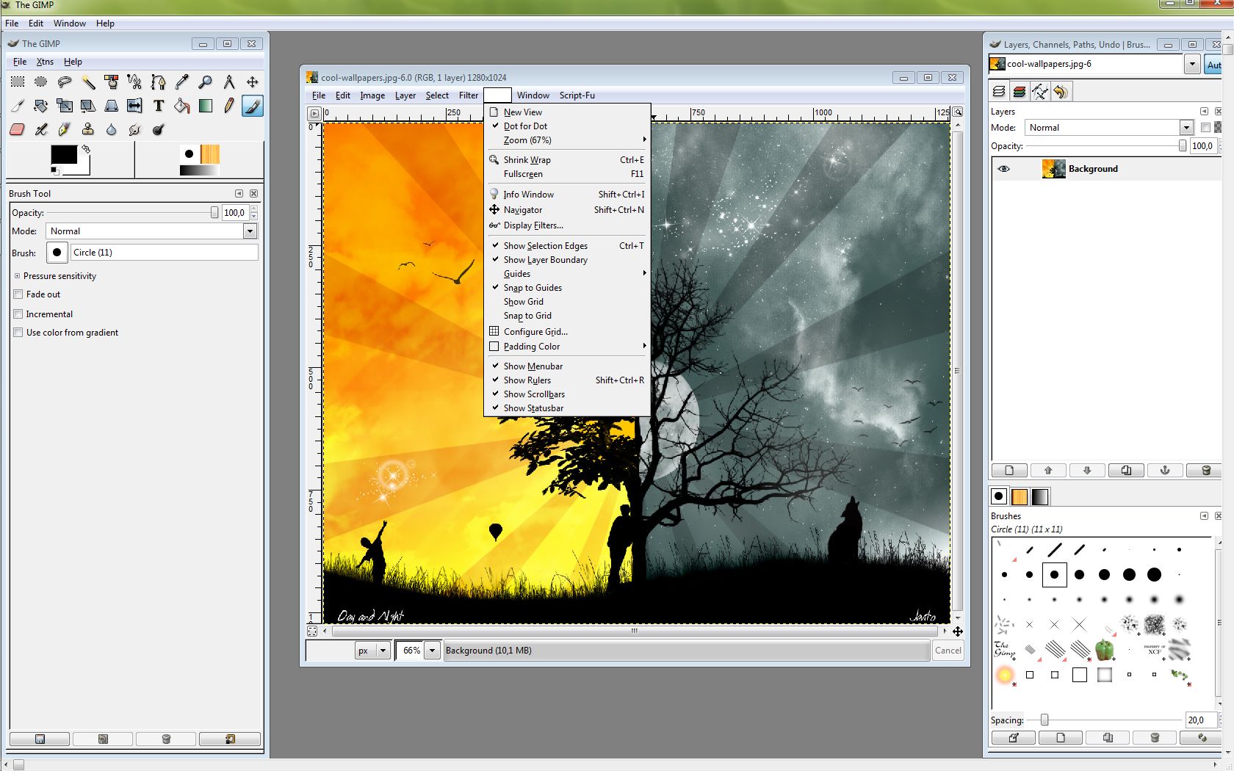Activate the Flip tool

click(x=135, y=106)
